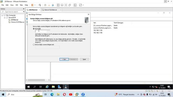Image resolution: width=173 pixels, height=97 pixels.
Task: Click the VMware Workstation host taskbar icon
Action: 77,95
